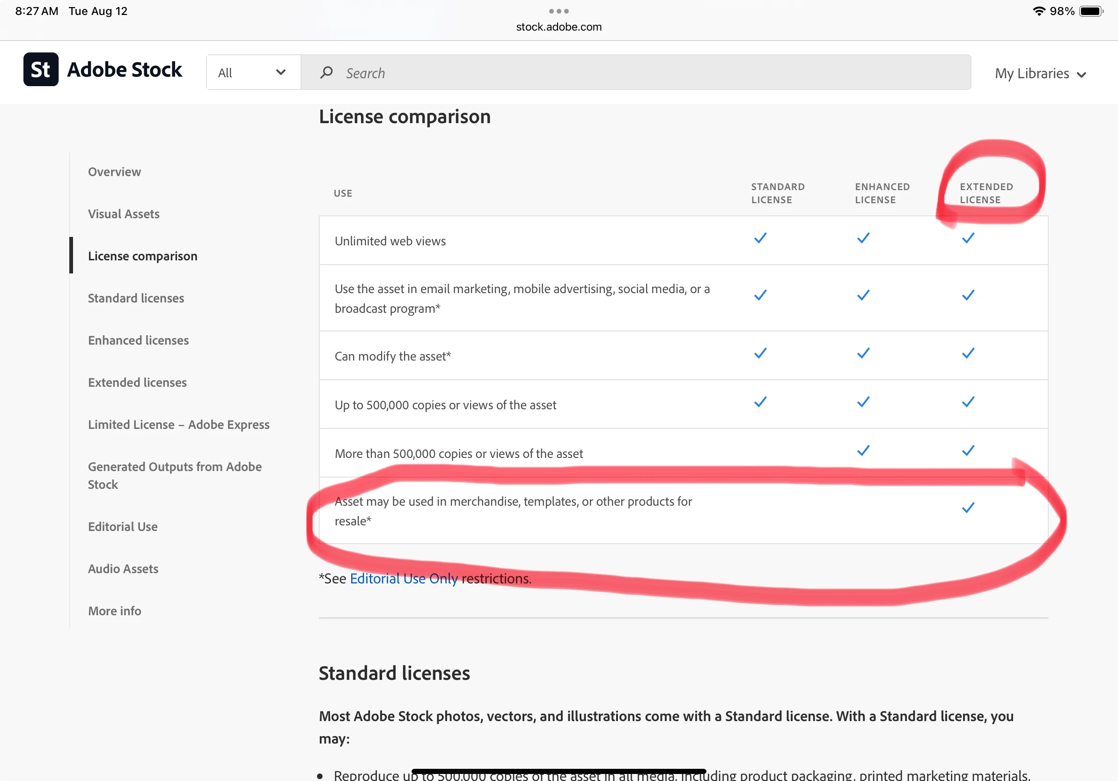This screenshot has width=1118, height=781.
Task: Jump to Editorial Use in sidebar
Action: tap(123, 526)
